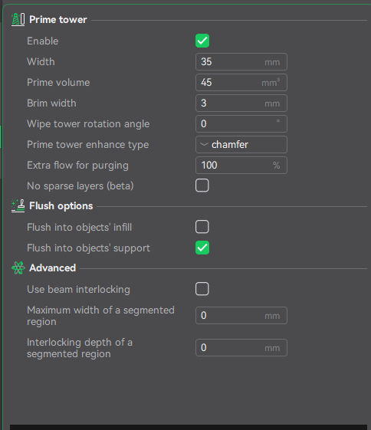Click the Advanced section heading
Image resolution: width=371 pixels, height=430 pixels.
53,268
